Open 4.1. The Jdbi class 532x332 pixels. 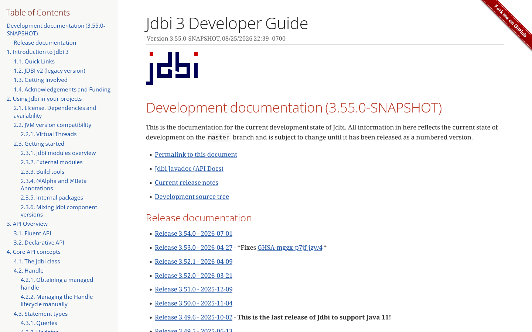(37, 262)
